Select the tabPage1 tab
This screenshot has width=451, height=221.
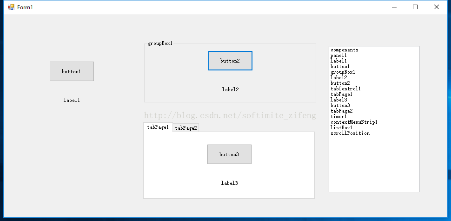point(158,127)
